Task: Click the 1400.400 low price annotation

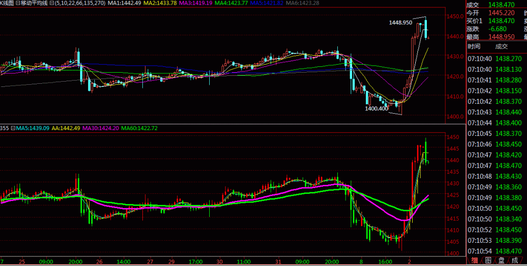Action: pos(376,109)
